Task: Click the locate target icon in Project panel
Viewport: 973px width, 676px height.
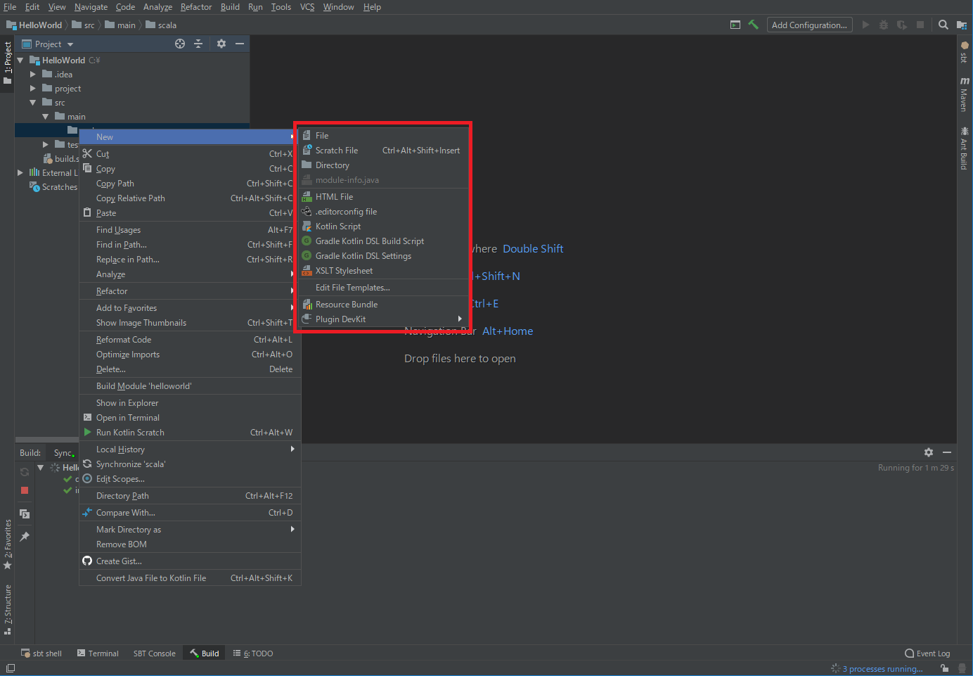Action: coord(180,44)
